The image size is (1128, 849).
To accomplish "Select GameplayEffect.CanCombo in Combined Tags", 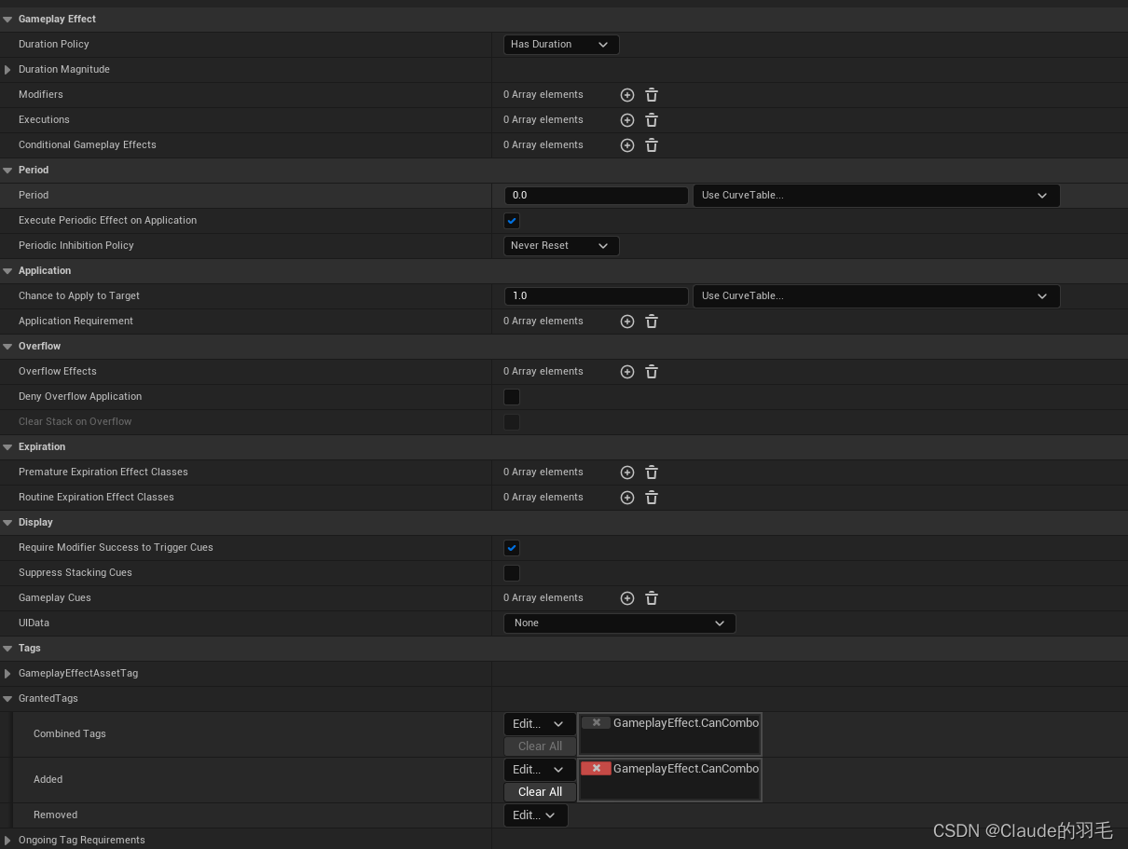I will point(686,723).
